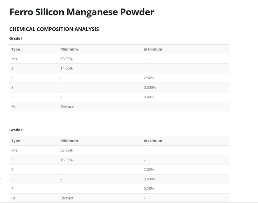Select Grade II Minimum column header
The image size is (258, 203).
69,141
